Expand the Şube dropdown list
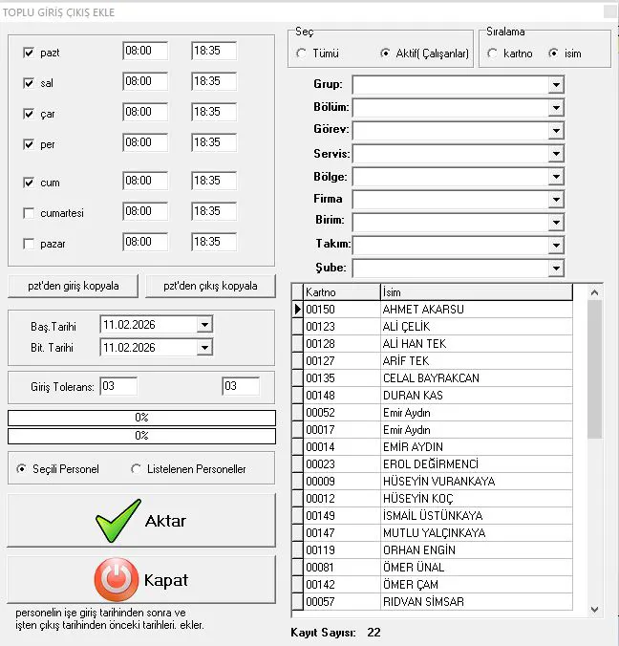This screenshot has width=619, height=646. pyautogui.click(x=556, y=269)
